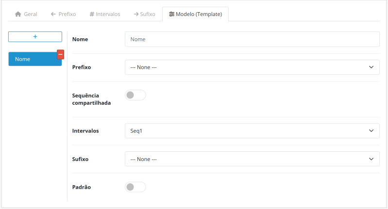Click the sliders icon on Modelo tab

coord(171,14)
